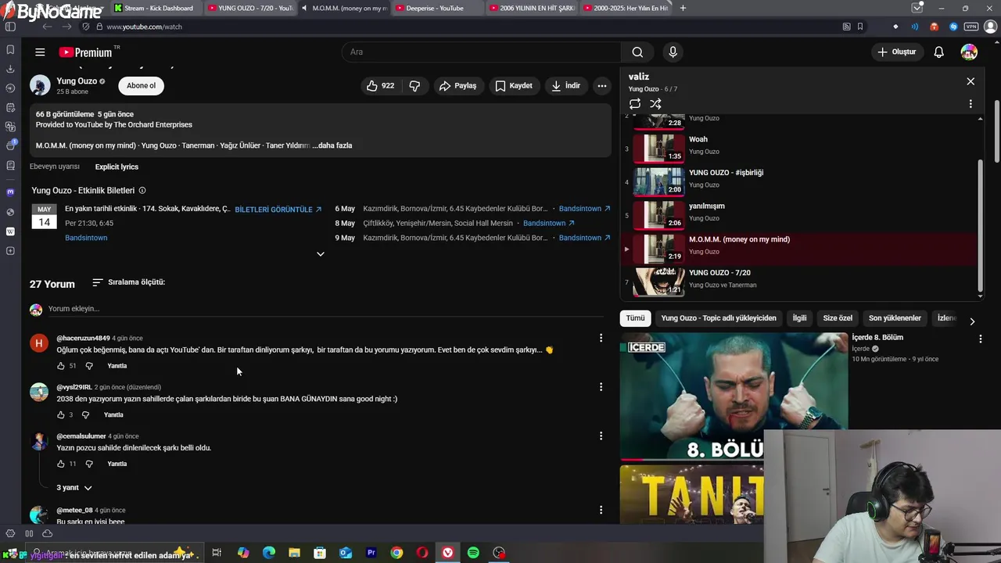Start voice search with microphone icon
This screenshot has width=1001, height=563.
tap(673, 52)
